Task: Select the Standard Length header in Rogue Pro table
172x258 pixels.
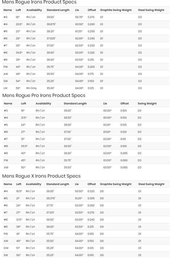Action: pos(75,103)
